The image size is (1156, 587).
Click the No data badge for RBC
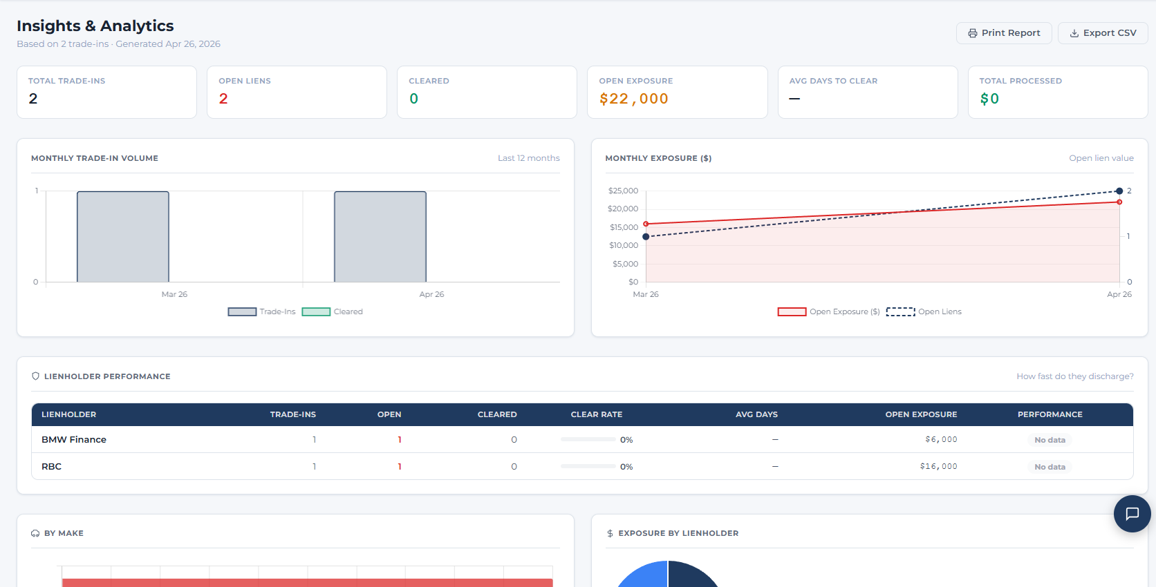click(x=1050, y=467)
